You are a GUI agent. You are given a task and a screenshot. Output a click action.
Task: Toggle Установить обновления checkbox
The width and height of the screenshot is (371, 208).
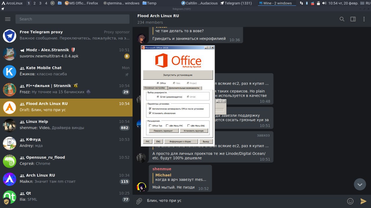(x=150, y=113)
